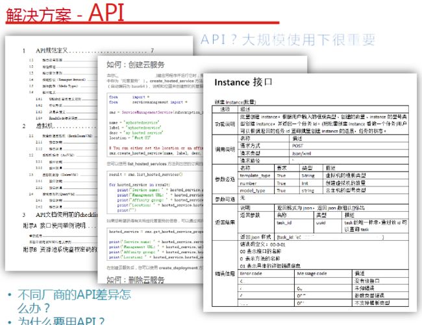The height and width of the screenshot is (325, 422).
Task: Click the code line 'location = West US'
Action: (x=130, y=138)
